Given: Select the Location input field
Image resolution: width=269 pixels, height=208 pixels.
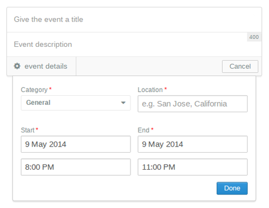Looking at the screenshot, I should [193, 104].
